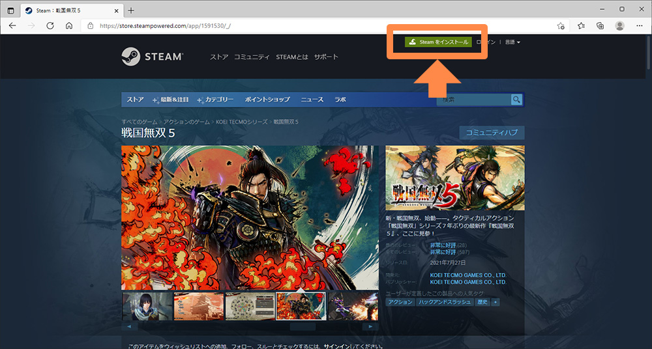The height and width of the screenshot is (349, 652).
Task: Select the first character screenshot thumbnail
Action: 147,306
